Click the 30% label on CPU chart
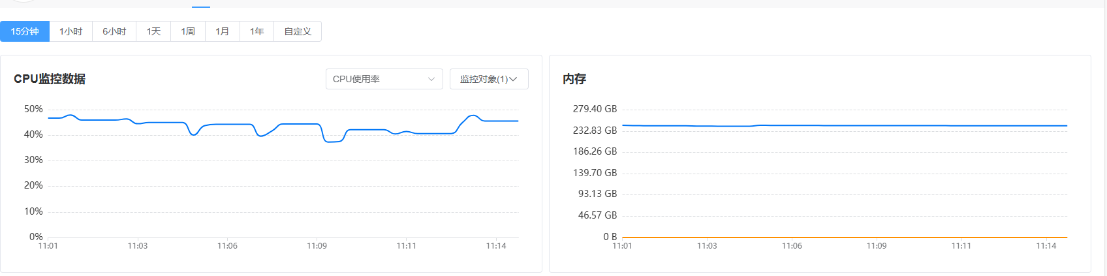Image resolution: width=1107 pixels, height=276 pixels. [33, 160]
